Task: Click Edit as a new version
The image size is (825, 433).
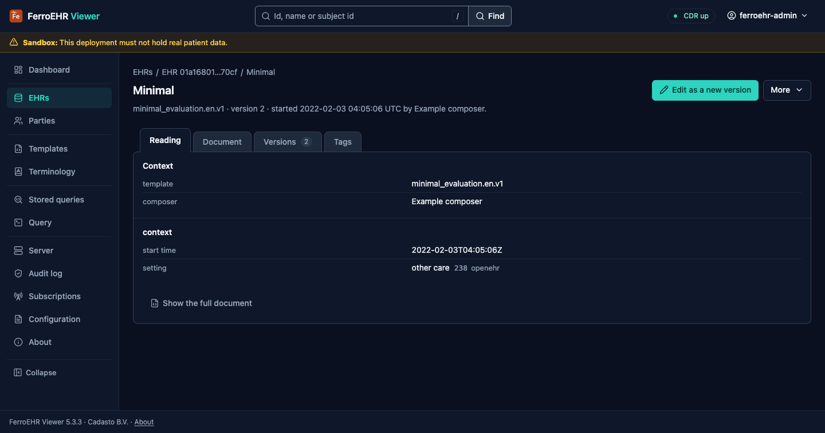Action: pyautogui.click(x=705, y=90)
